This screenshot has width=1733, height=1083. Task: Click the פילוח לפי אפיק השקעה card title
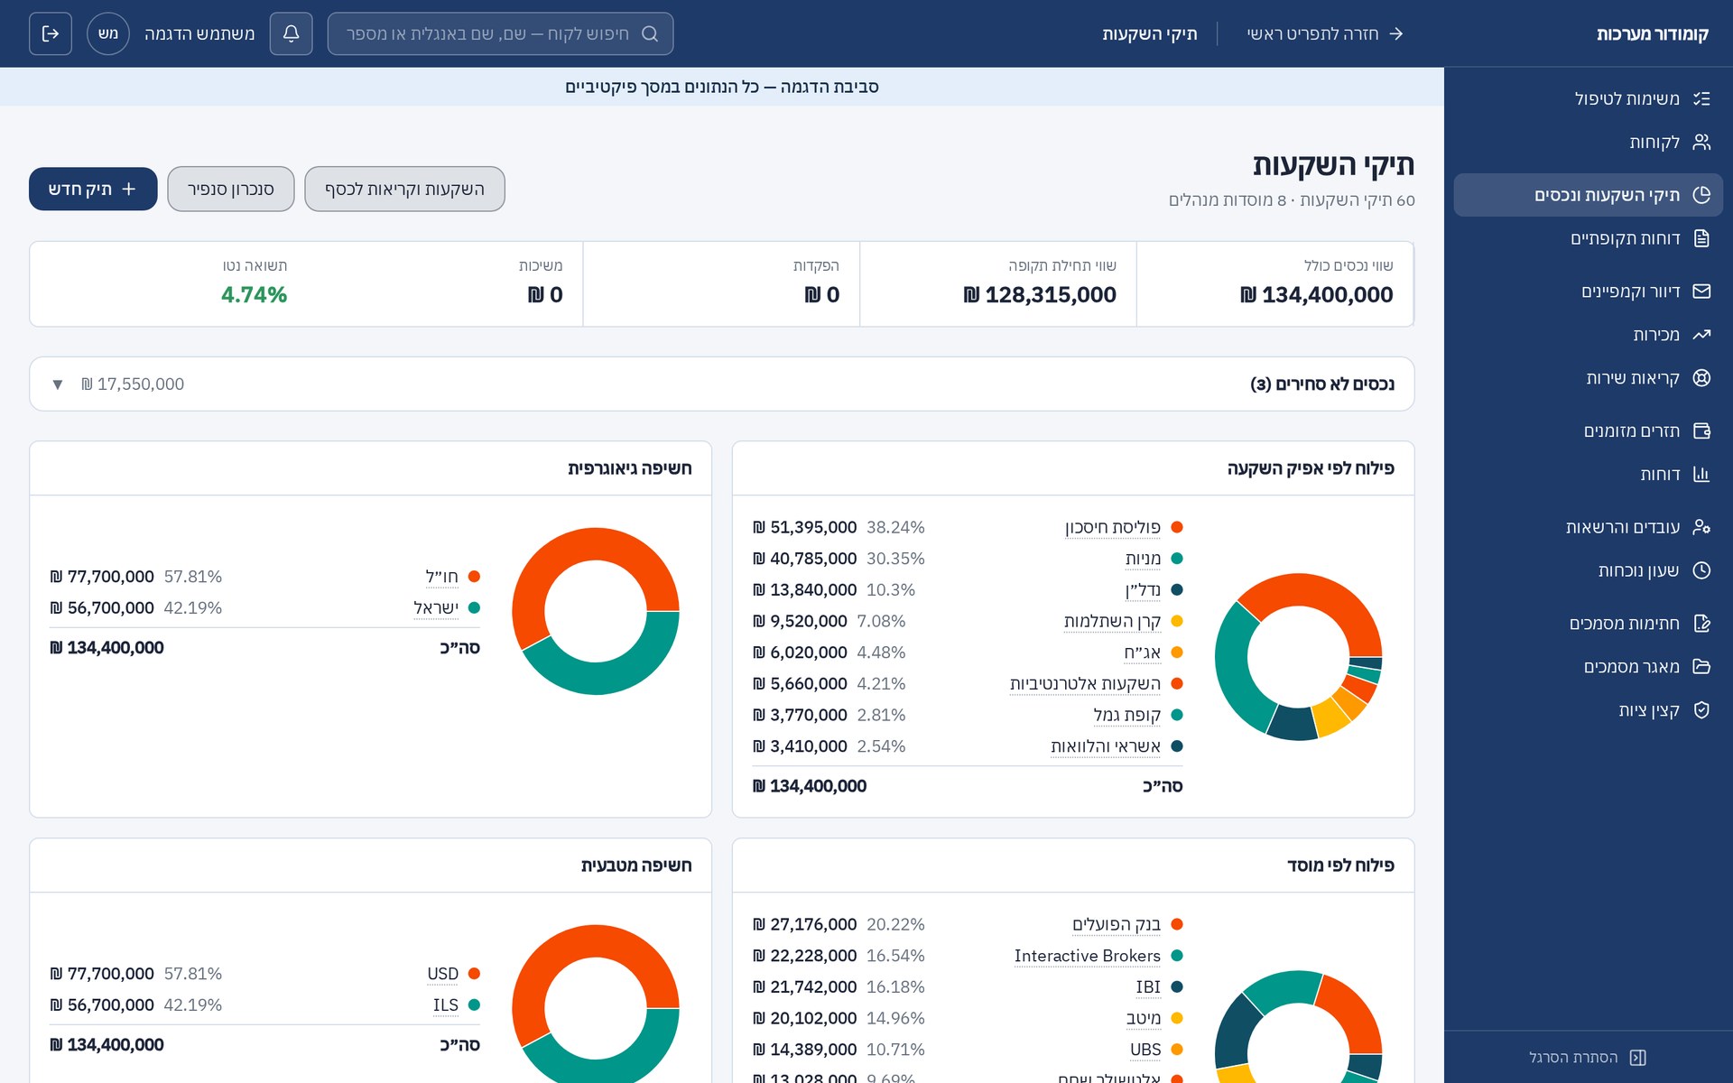coord(1311,468)
